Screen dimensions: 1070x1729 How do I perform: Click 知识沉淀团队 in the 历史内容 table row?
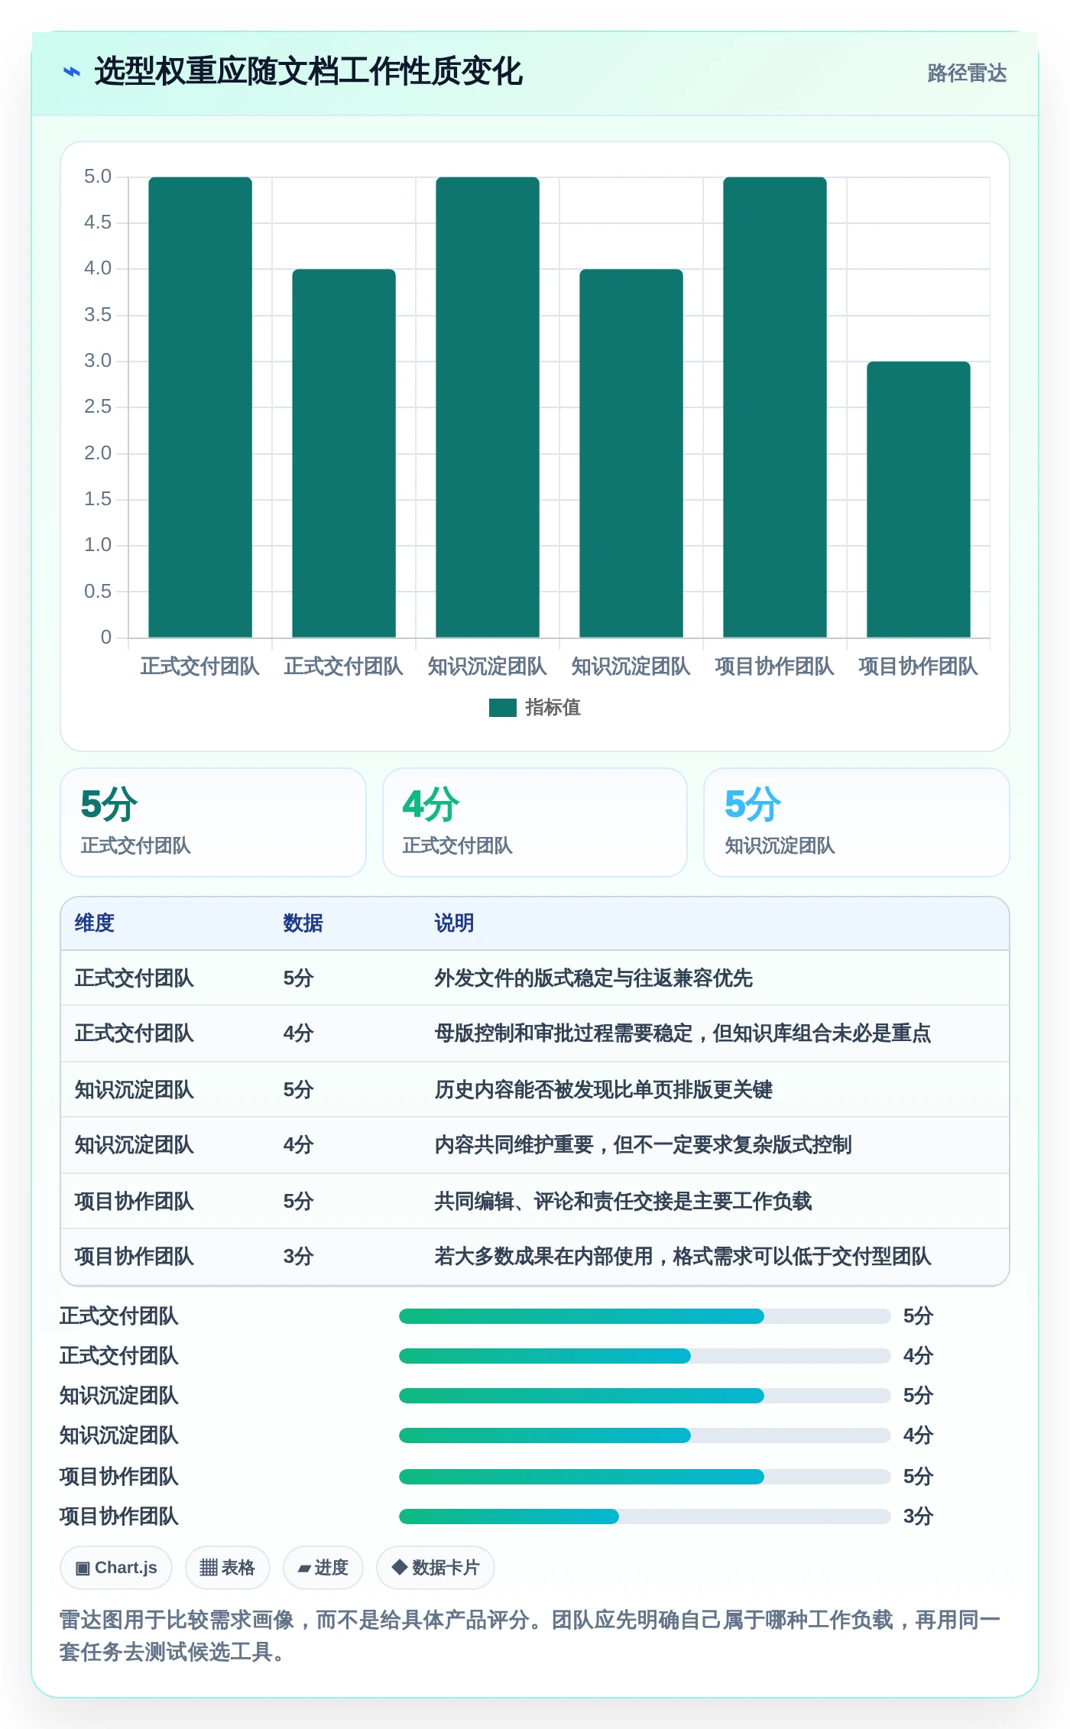coord(135,1090)
